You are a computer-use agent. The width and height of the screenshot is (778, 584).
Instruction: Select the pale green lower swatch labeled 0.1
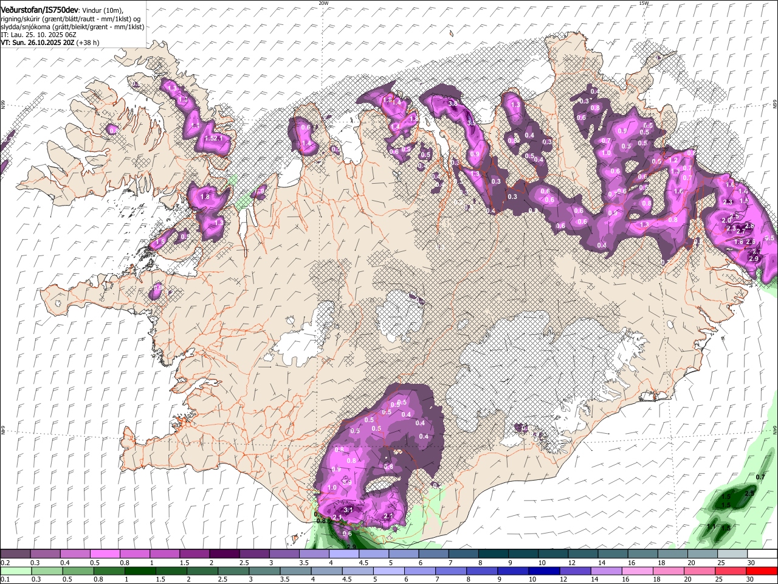coord(16,571)
